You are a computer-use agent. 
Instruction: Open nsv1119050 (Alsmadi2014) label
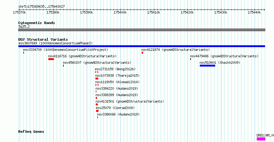pyautogui.click(x=117, y=82)
